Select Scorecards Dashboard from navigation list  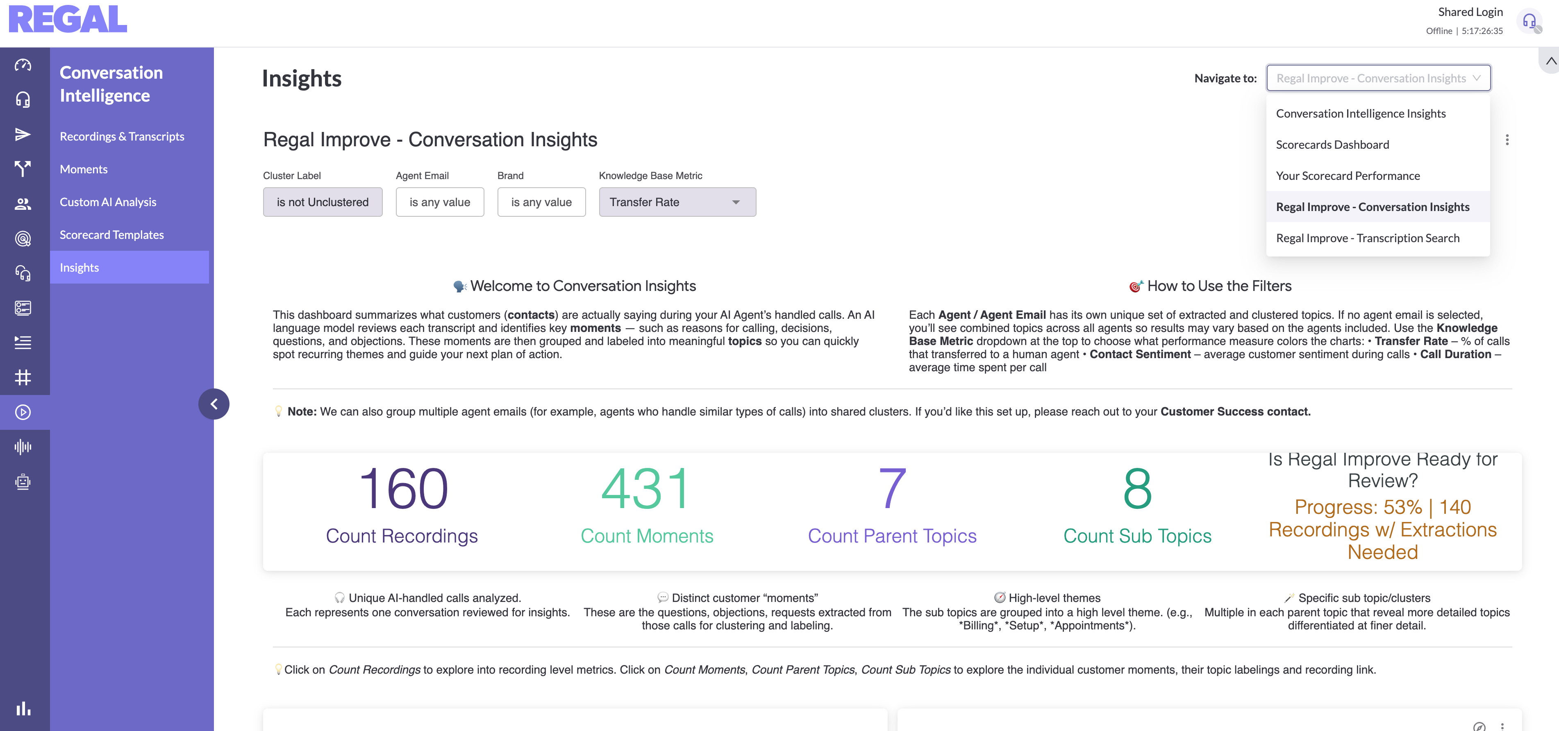(1332, 145)
